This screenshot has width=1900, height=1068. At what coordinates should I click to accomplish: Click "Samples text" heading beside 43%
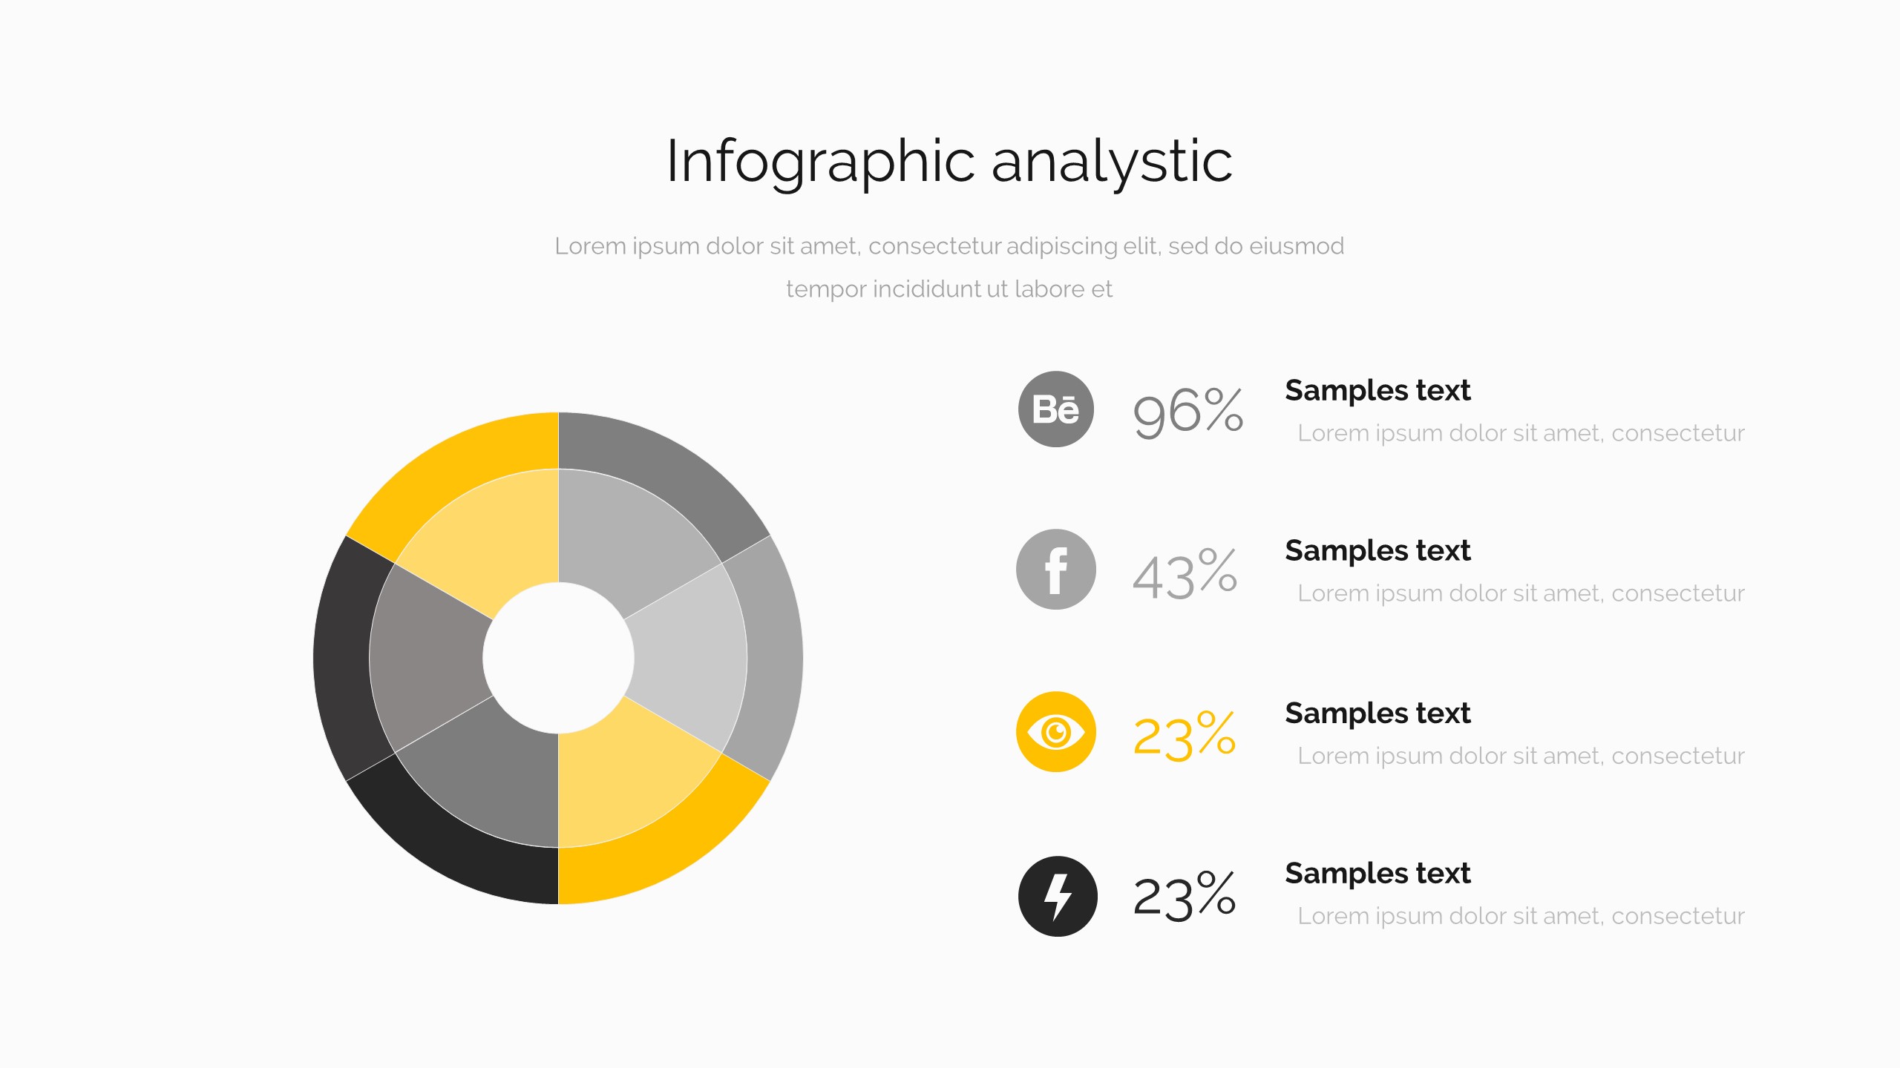[1377, 550]
